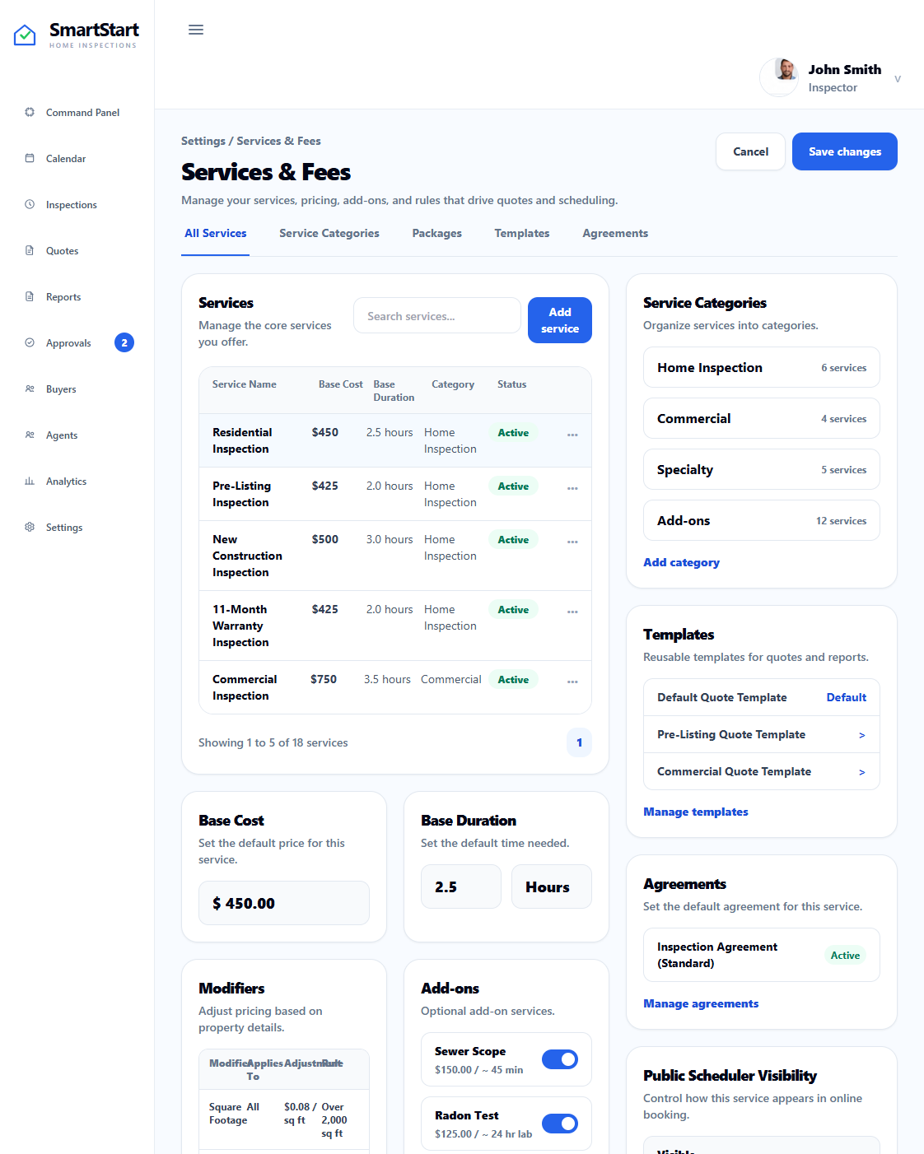The image size is (924, 1154).
Task: Open the Specialty category card
Action: click(762, 469)
